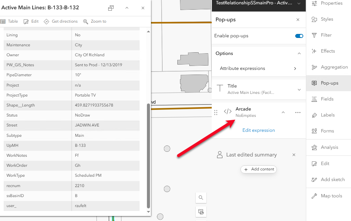Select the Styles panel icon
This screenshot has width=351, height=221.
click(314, 19)
